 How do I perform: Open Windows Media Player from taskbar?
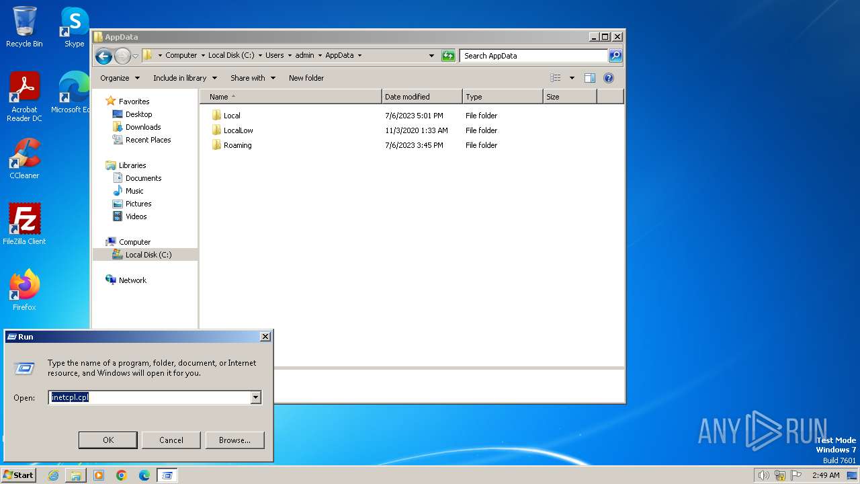pyautogui.click(x=99, y=475)
